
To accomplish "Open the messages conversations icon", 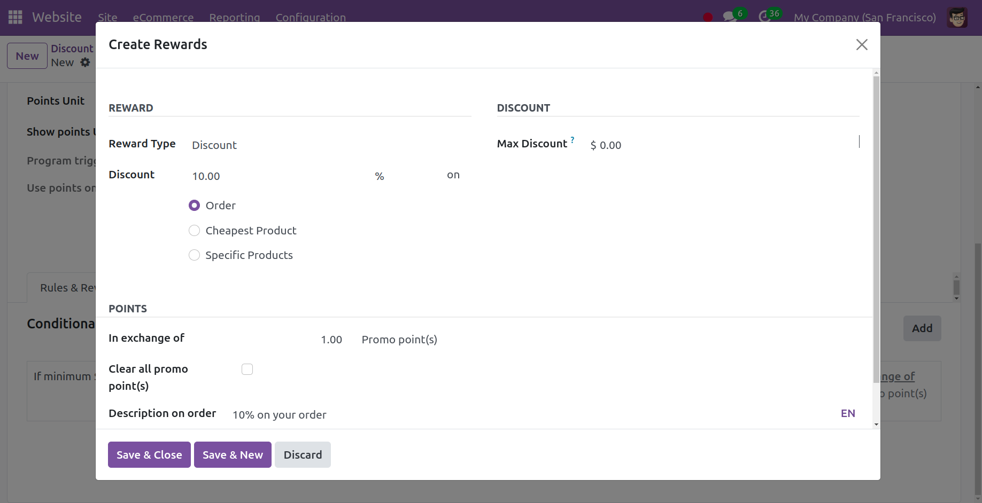I will 729,16.
